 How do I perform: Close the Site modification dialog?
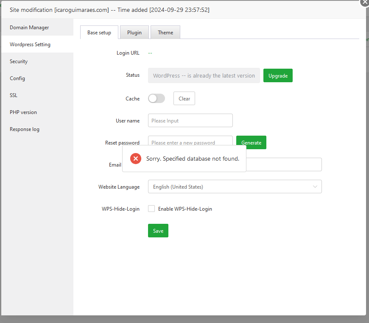coord(364,2)
